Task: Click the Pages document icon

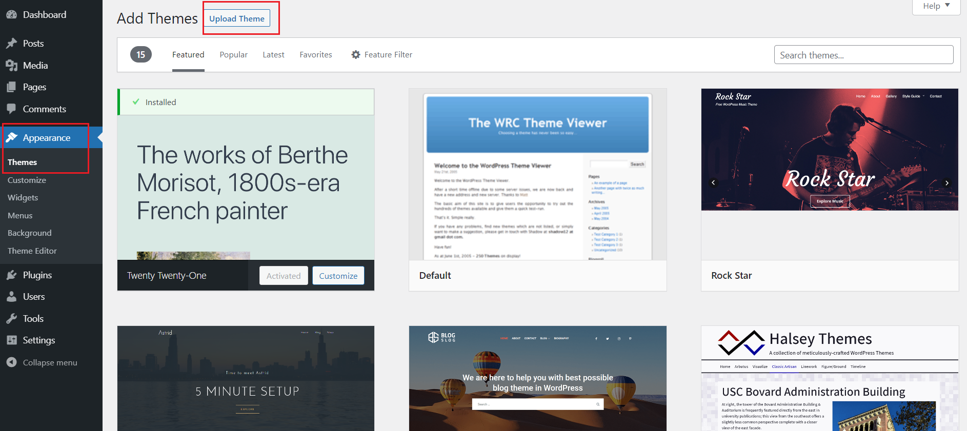Action: click(11, 87)
